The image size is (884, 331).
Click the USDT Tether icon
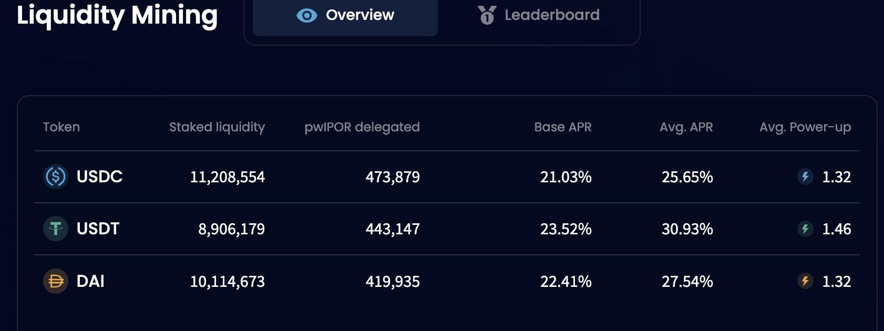tap(55, 229)
